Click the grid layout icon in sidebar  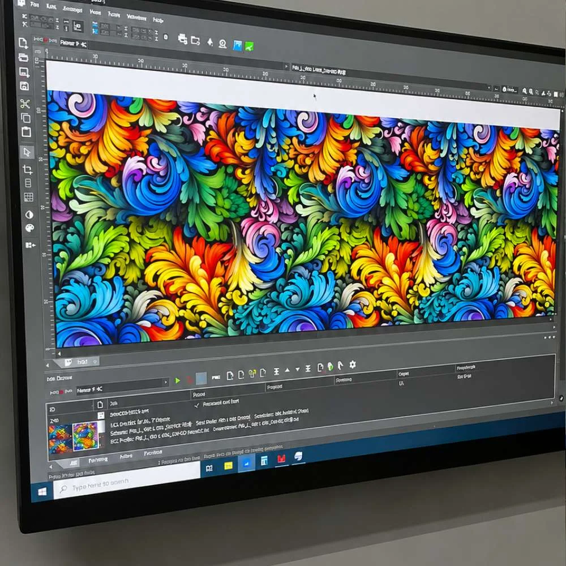pyautogui.click(x=28, y=197)
